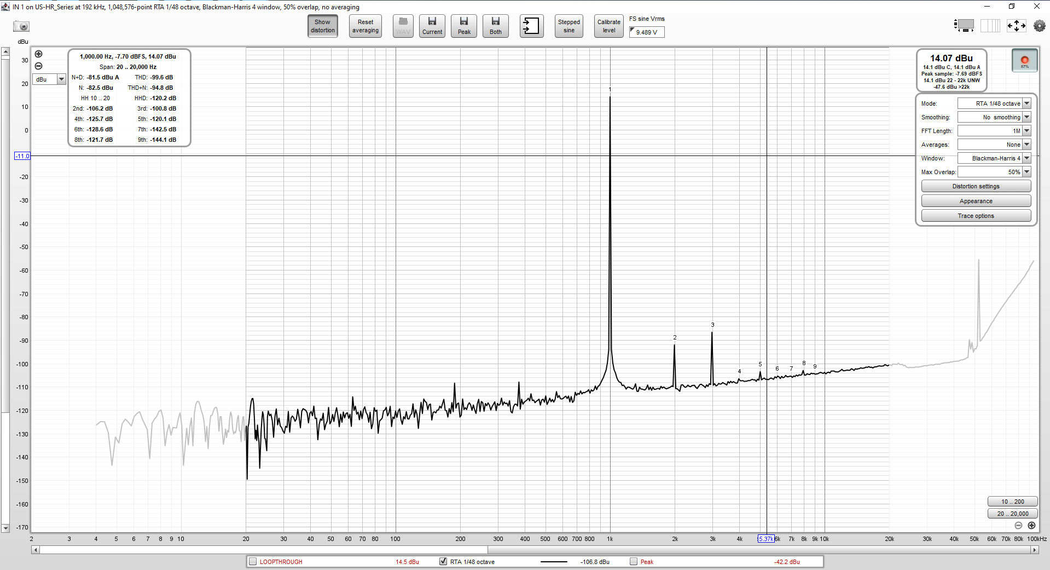Screen dimensions: 1050x570
Task: Click the -42.2 dBu Peak legend value
Action: click(x=787, y=562)
